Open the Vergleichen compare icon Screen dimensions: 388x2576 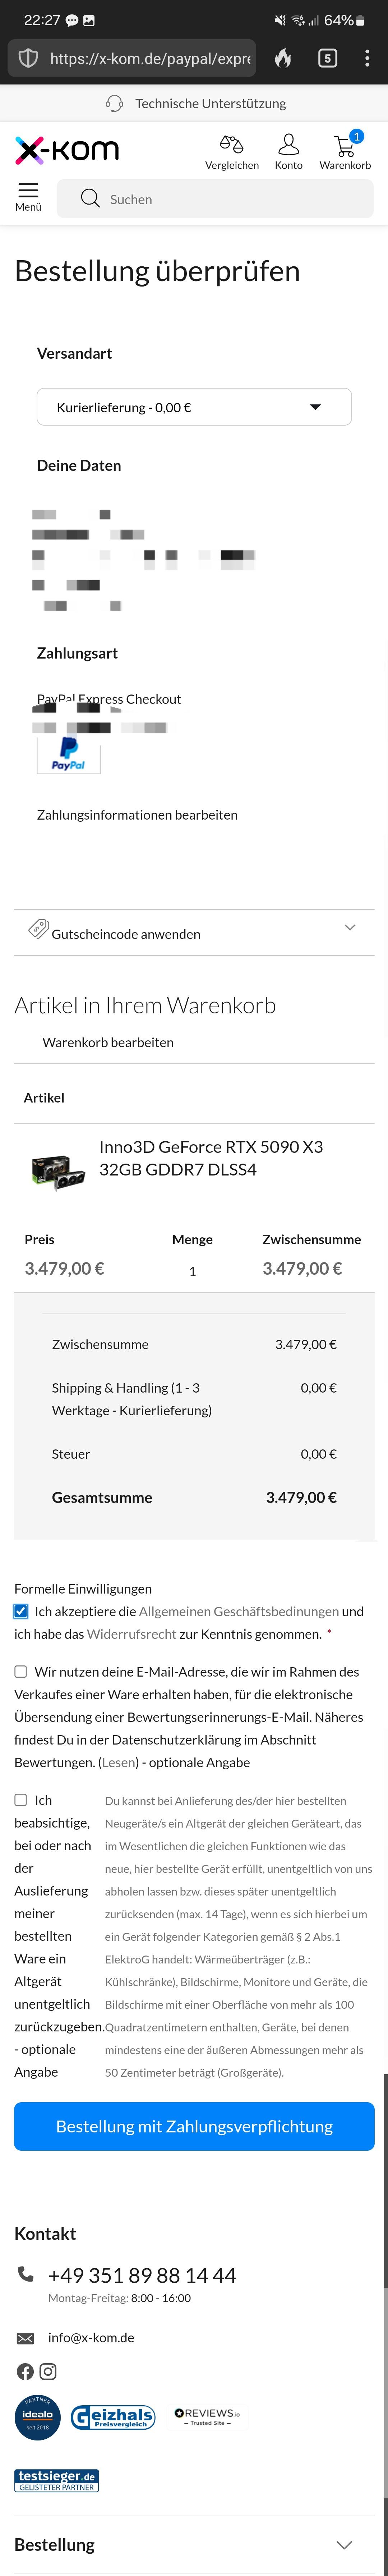click(231, 151)
